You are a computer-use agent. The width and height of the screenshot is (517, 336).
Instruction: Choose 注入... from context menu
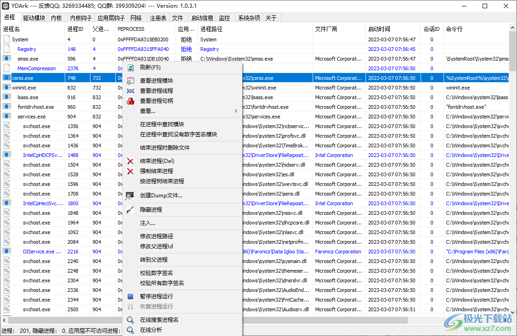[x=147, y=223]
